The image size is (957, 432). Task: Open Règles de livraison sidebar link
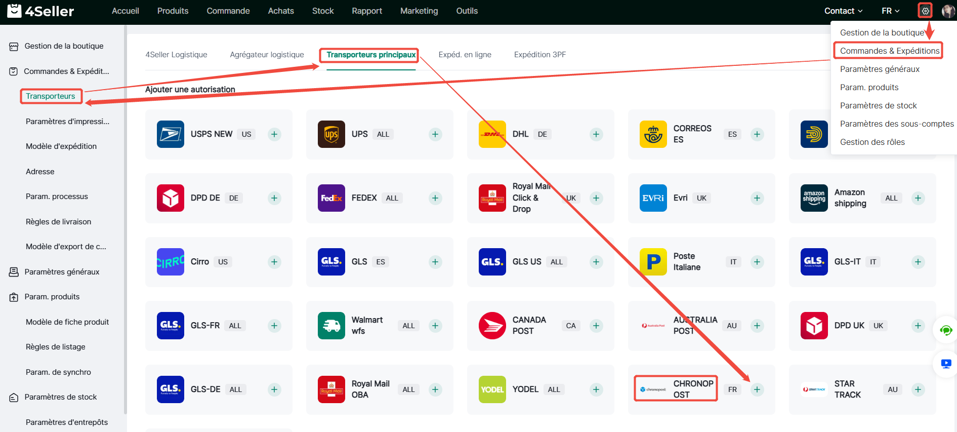tap(59, 222)
